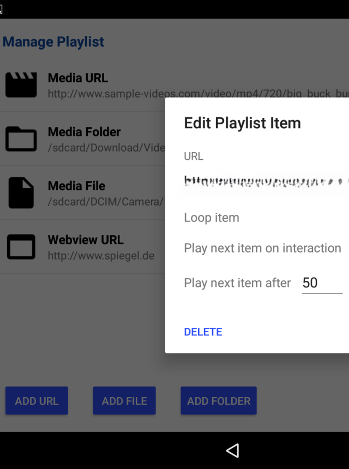Tap the notification icon in the status bar

[x=2, y=9]
